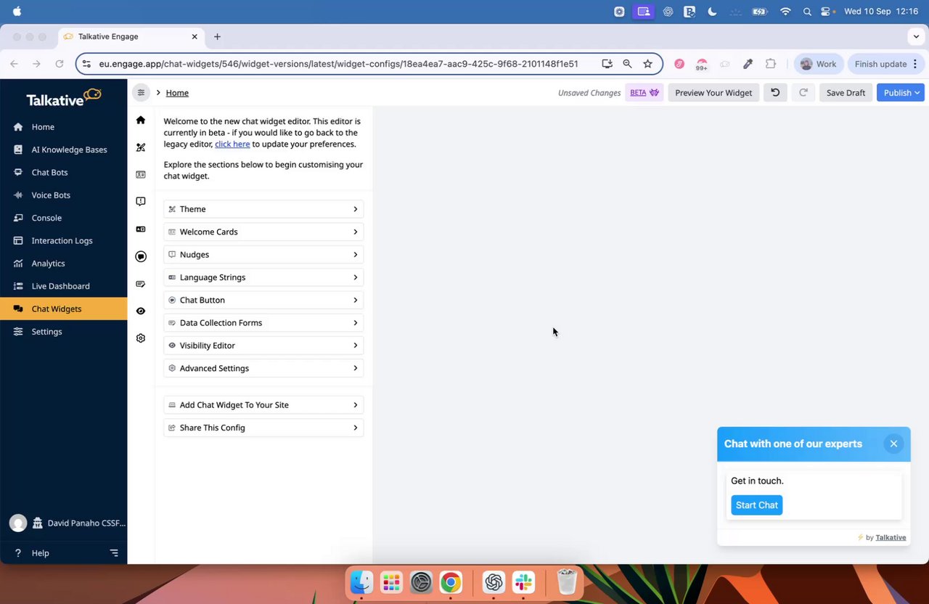Click the page zoom magnifier in address bar

(x=627, y=64)
